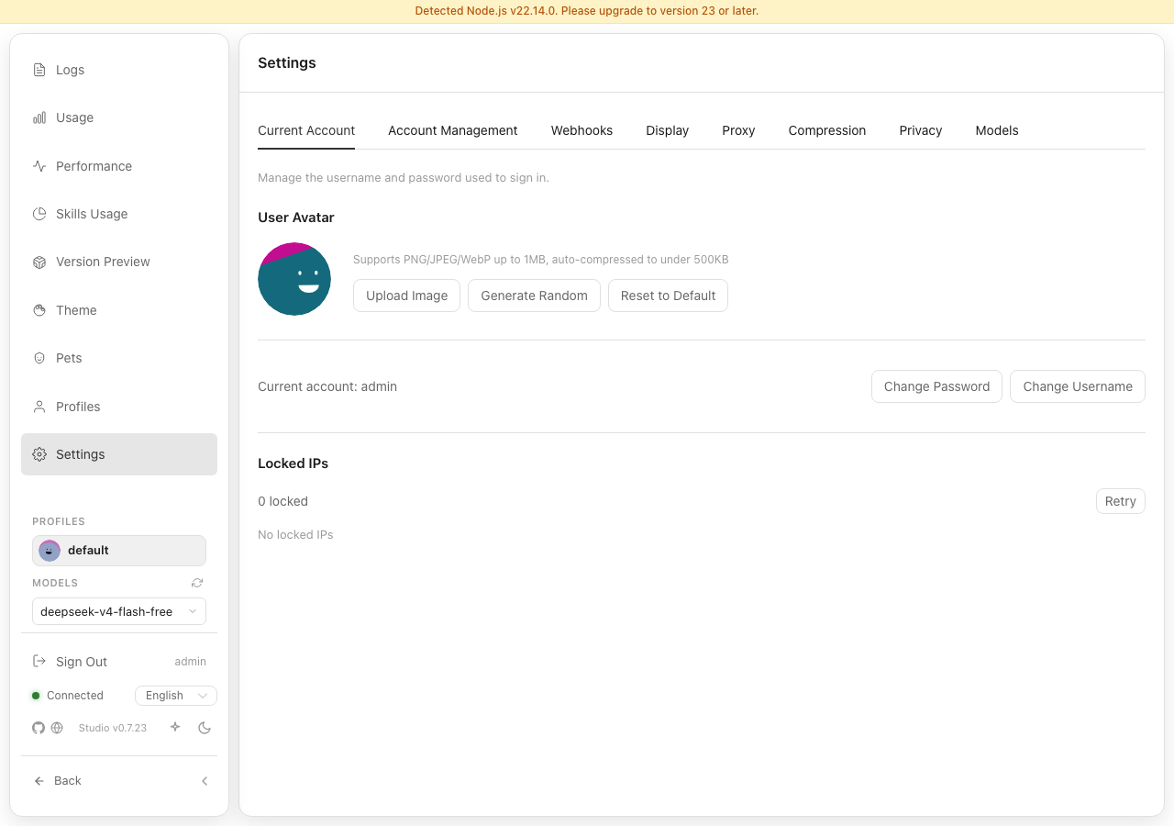Screen dimensions: 1174x826
Task: Select the Settings gear in sidebar
Action: [x=39, y=454]
